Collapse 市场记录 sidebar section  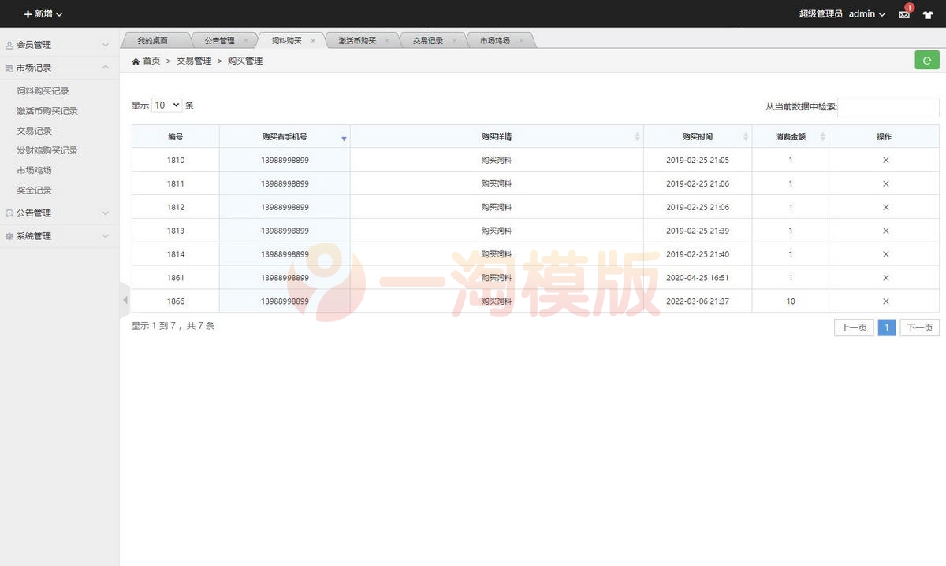pyautogui.click(x=59, y=68)
